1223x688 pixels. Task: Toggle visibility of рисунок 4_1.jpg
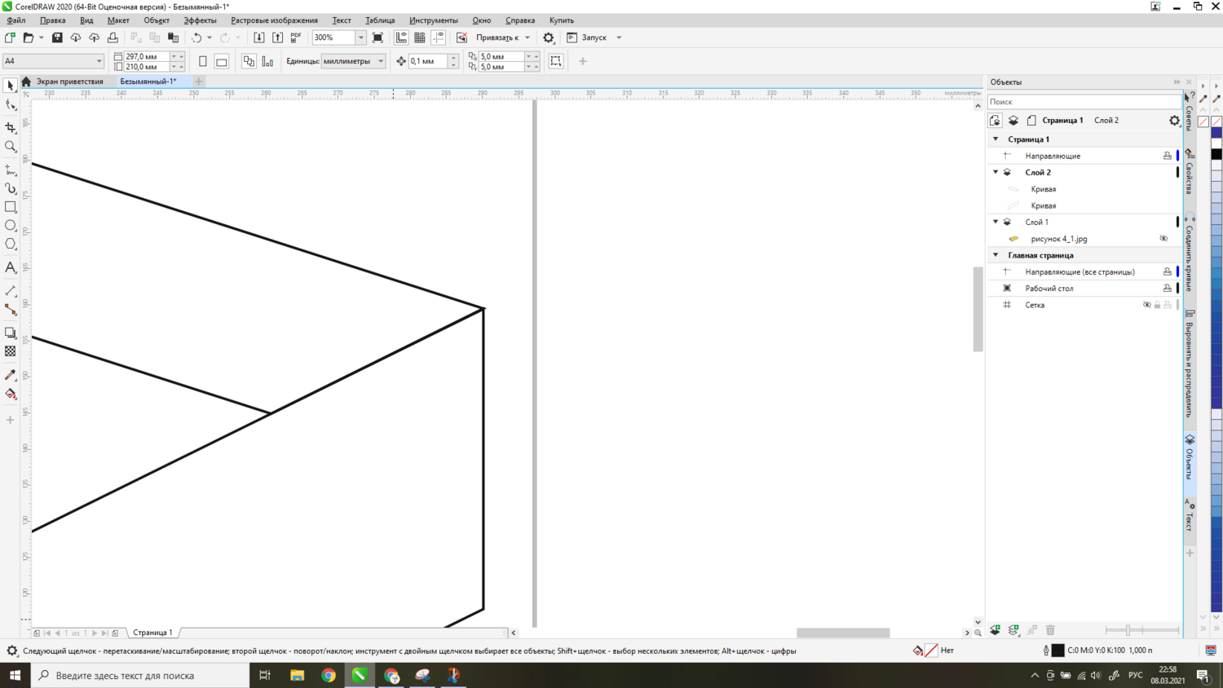1163,239
